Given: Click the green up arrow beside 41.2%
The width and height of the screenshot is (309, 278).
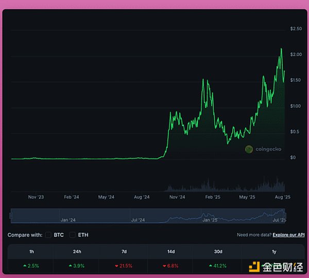Looking at the screenshot, I should (211, 266).
